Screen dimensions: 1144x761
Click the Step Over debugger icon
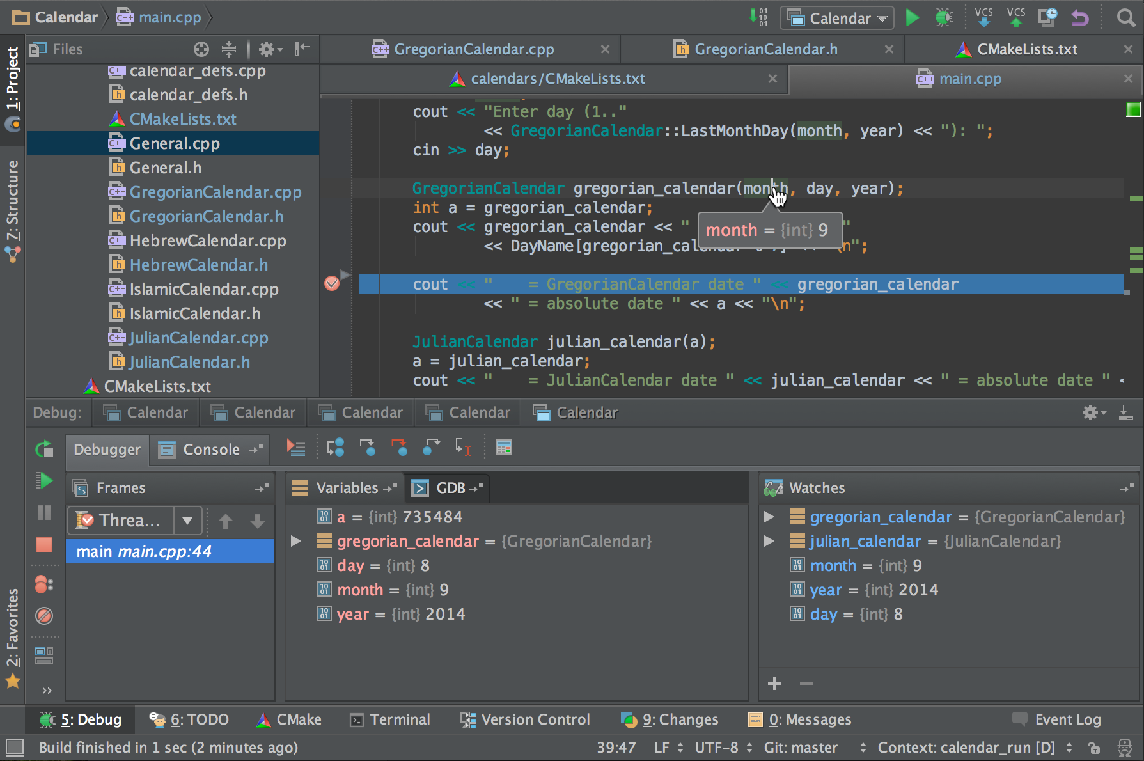335,448
